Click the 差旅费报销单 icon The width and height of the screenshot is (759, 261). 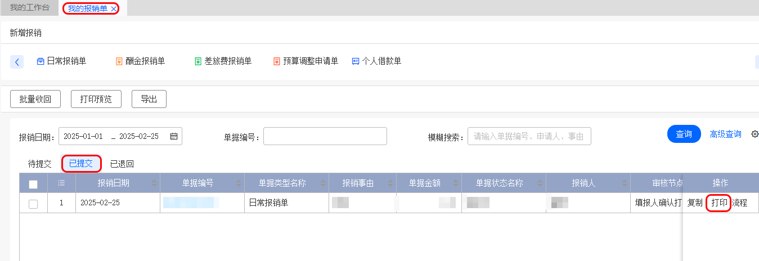point(198,61)
